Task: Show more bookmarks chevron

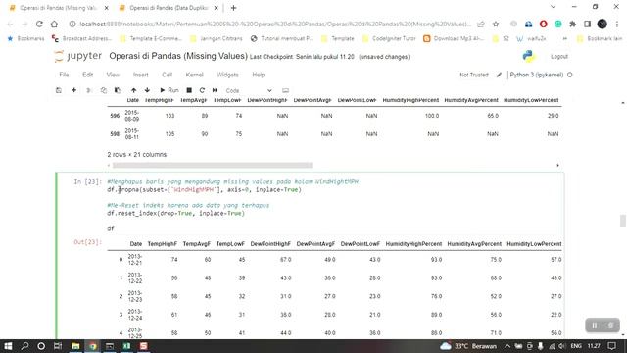Action: [565, 39]
